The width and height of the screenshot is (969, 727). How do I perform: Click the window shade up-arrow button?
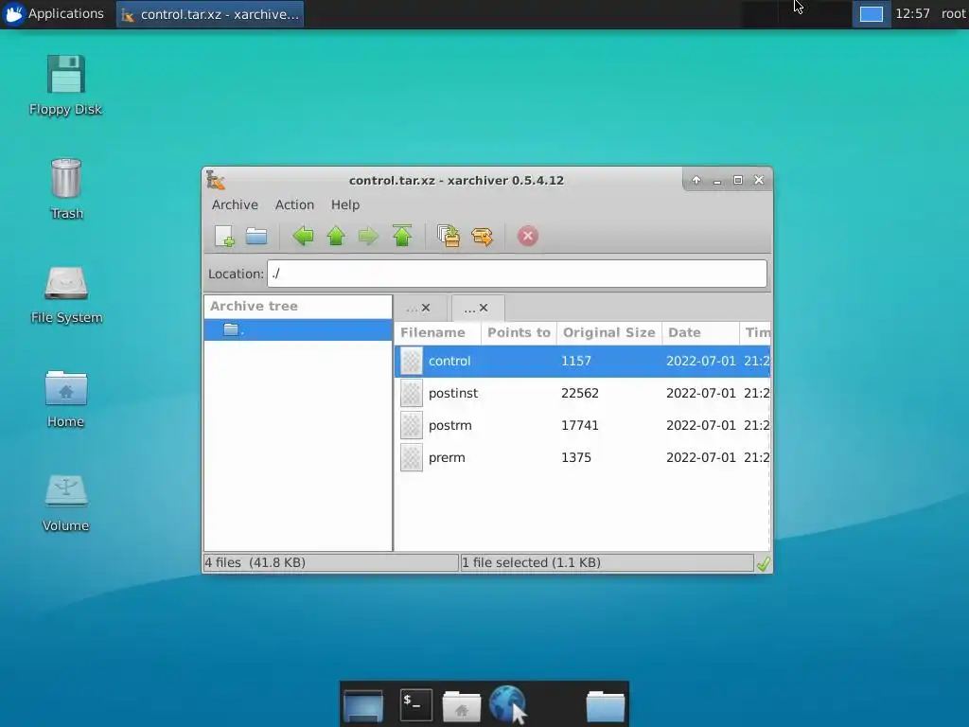coord(696,180)
